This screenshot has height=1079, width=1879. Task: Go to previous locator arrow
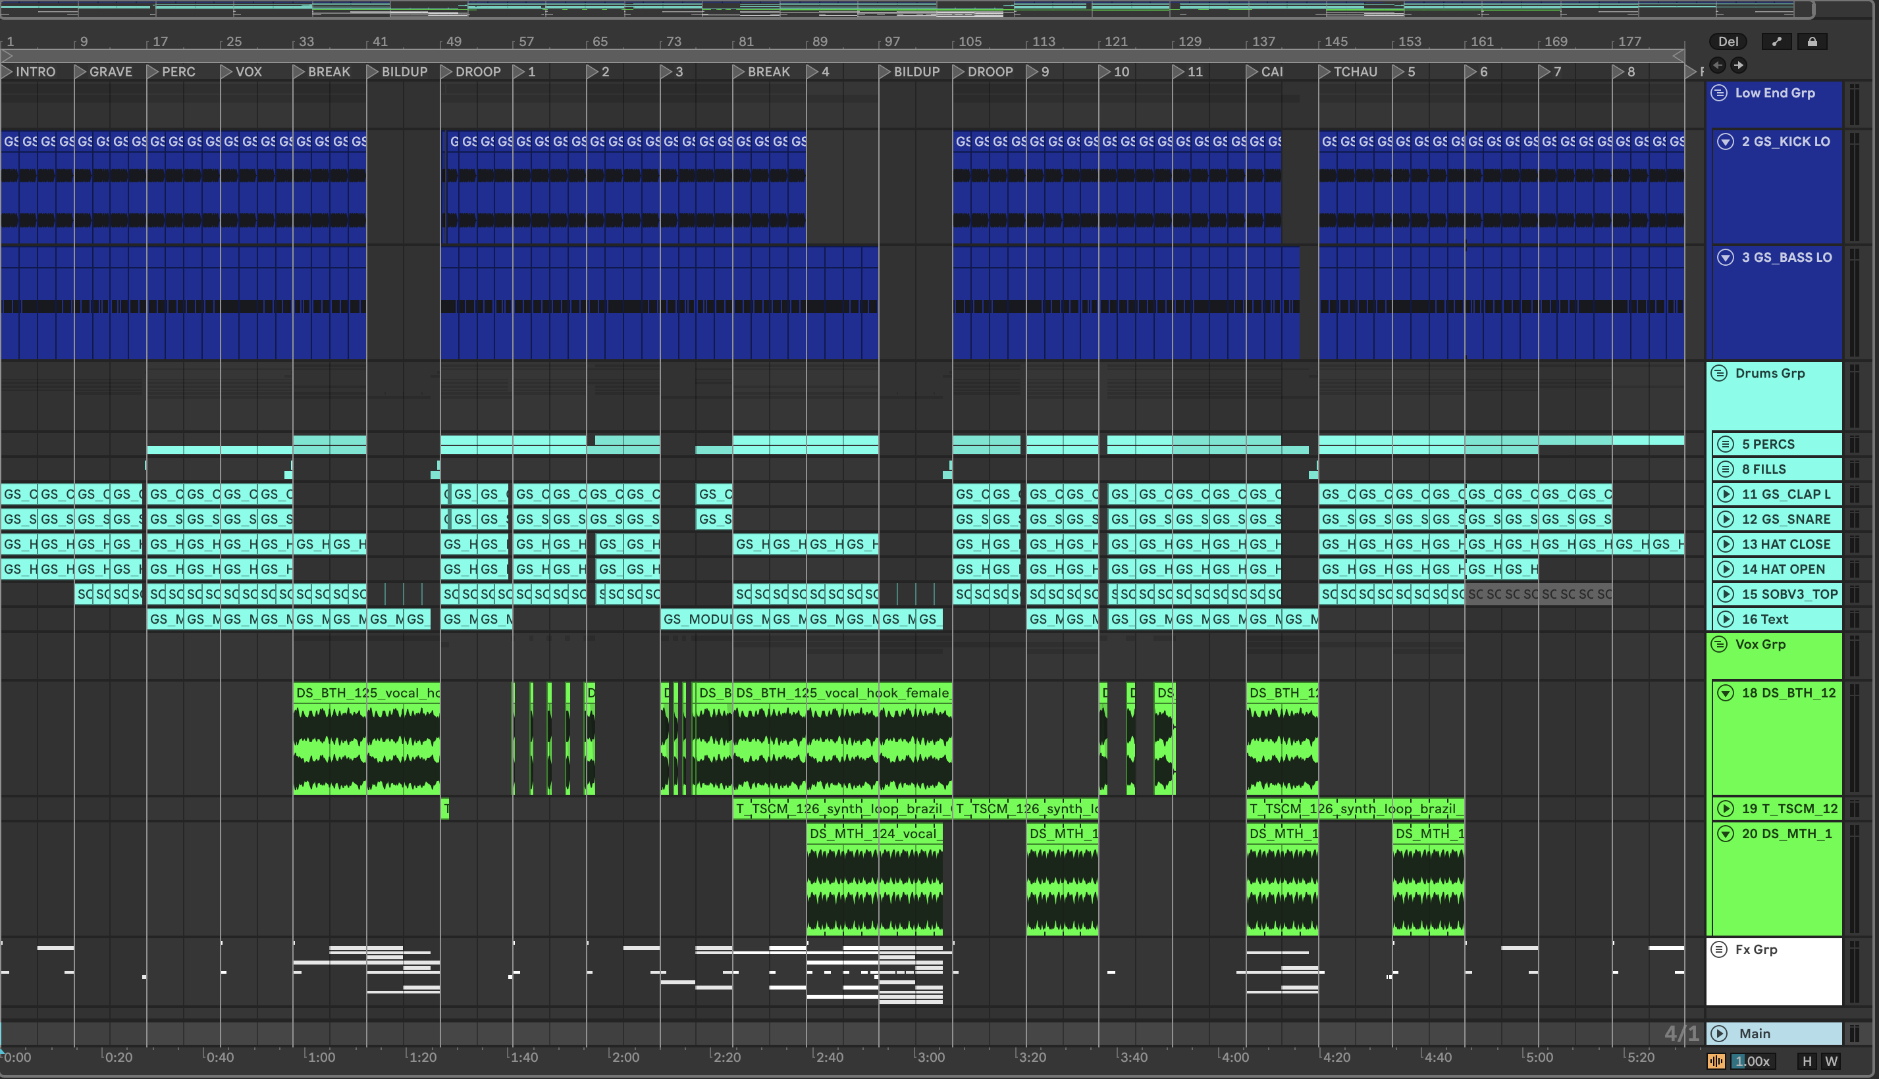coord(1717,65)
